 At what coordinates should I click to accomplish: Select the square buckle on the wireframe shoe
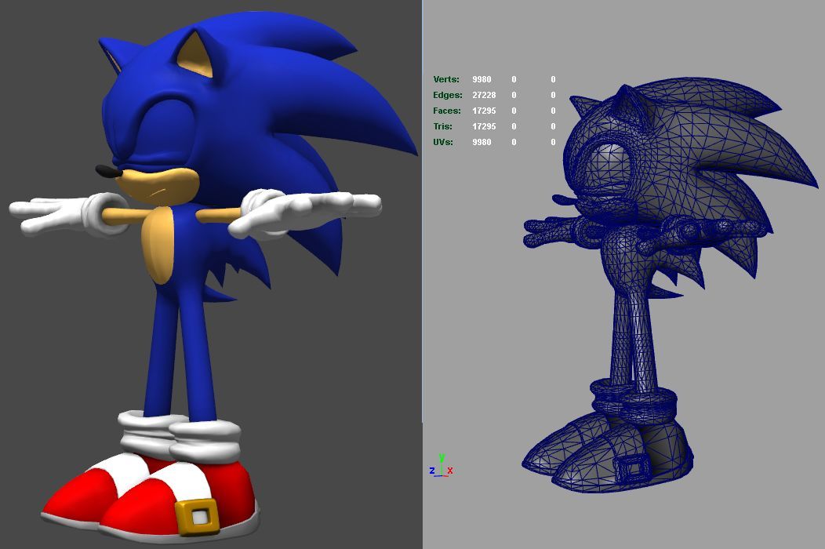pyautogui.click(x=631, y=468)
